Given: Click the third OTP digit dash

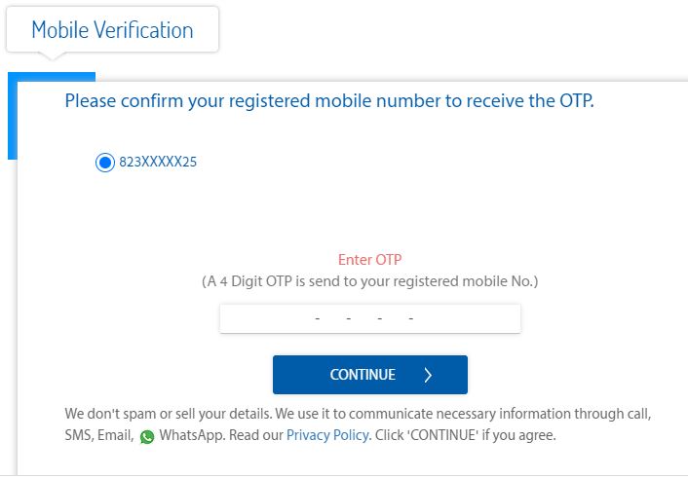Looking at the screenshot, I should (379, 318).
